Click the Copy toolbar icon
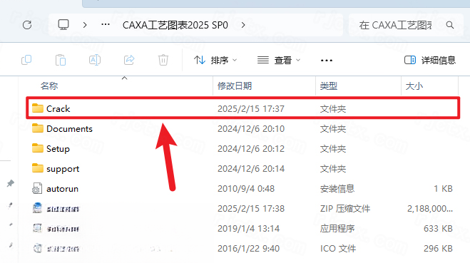Screen dimensions: 470x263 (26, 60)
